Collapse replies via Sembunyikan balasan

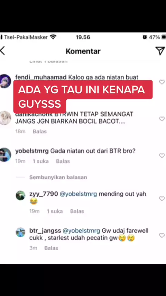[58, 177]
